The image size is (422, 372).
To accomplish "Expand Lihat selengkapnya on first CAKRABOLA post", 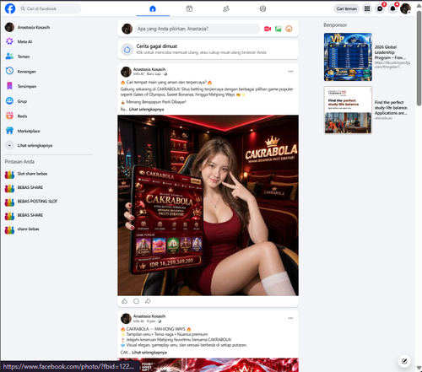I will [x=146, y=110].
